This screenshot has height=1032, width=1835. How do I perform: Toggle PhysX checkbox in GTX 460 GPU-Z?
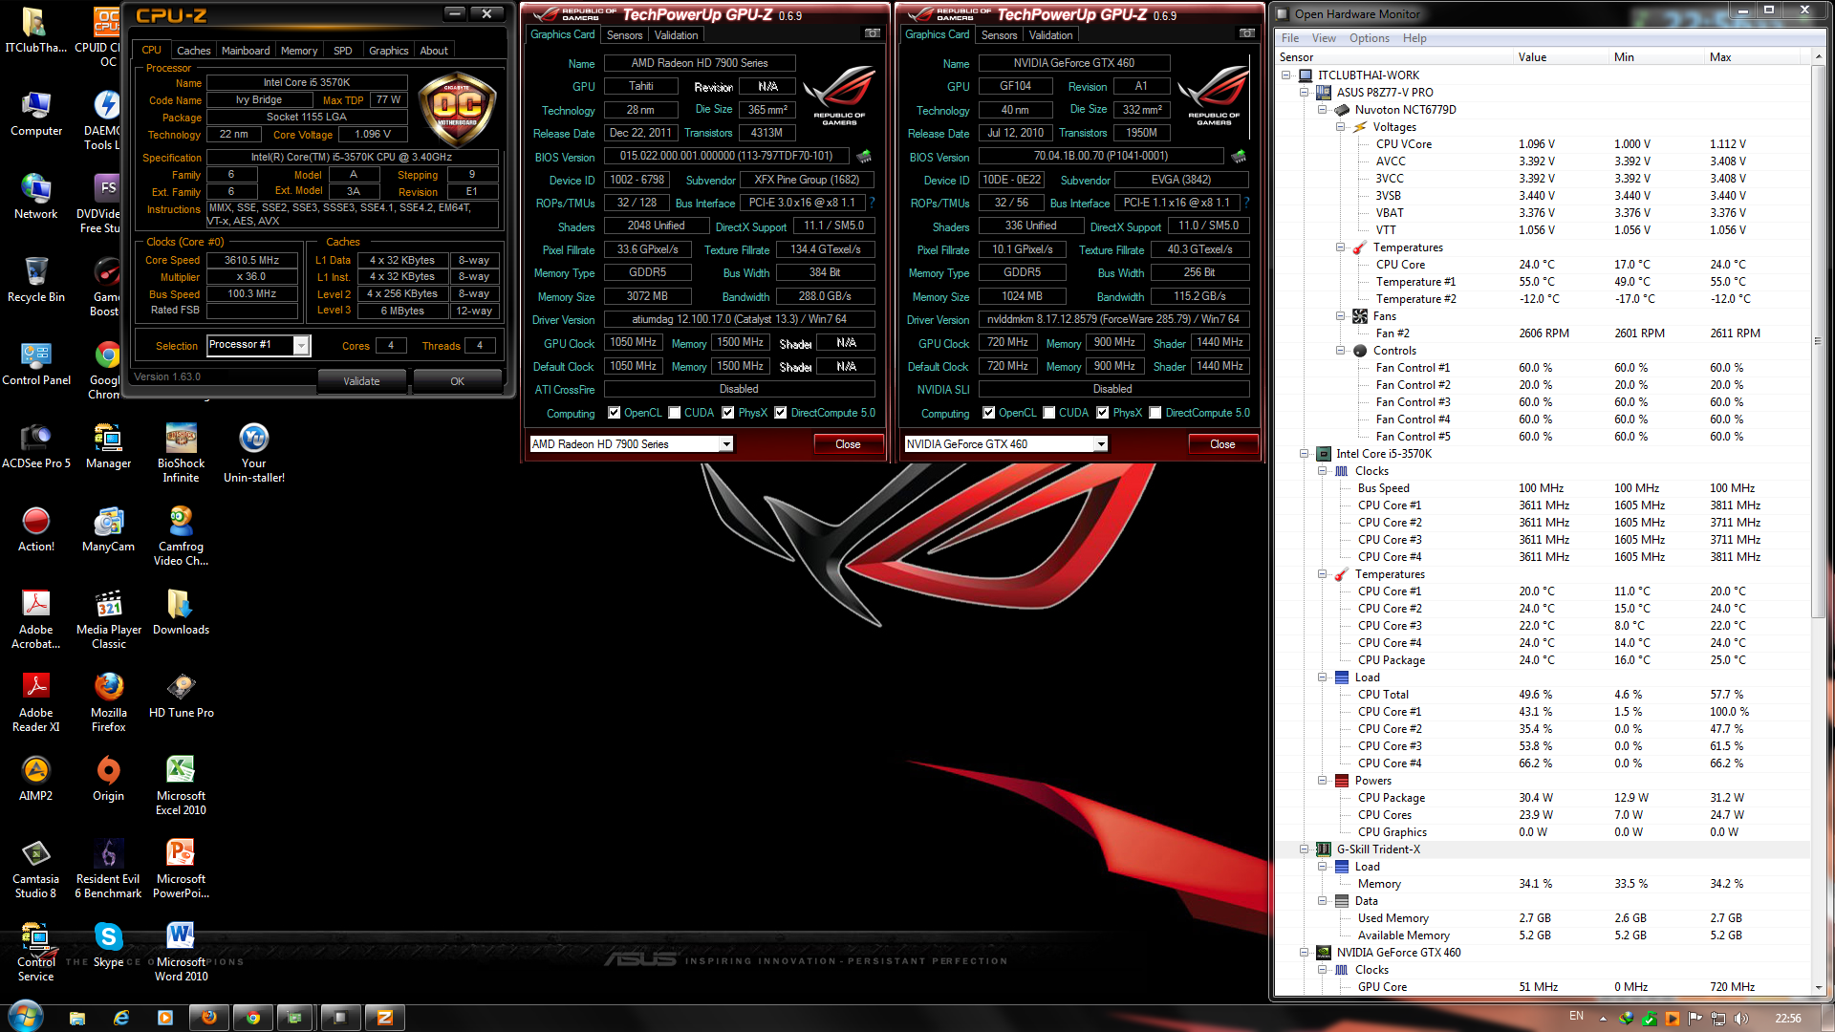pyautogui.click(x=1103, y=413)
